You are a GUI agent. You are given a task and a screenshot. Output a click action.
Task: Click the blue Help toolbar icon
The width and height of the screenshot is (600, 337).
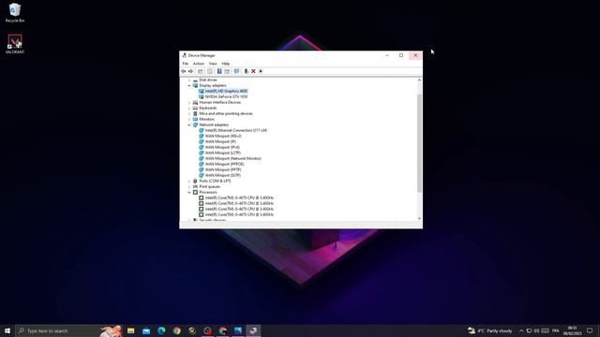(219, 71)
